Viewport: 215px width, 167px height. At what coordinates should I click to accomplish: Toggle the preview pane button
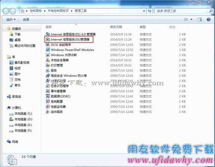(199, 19)
